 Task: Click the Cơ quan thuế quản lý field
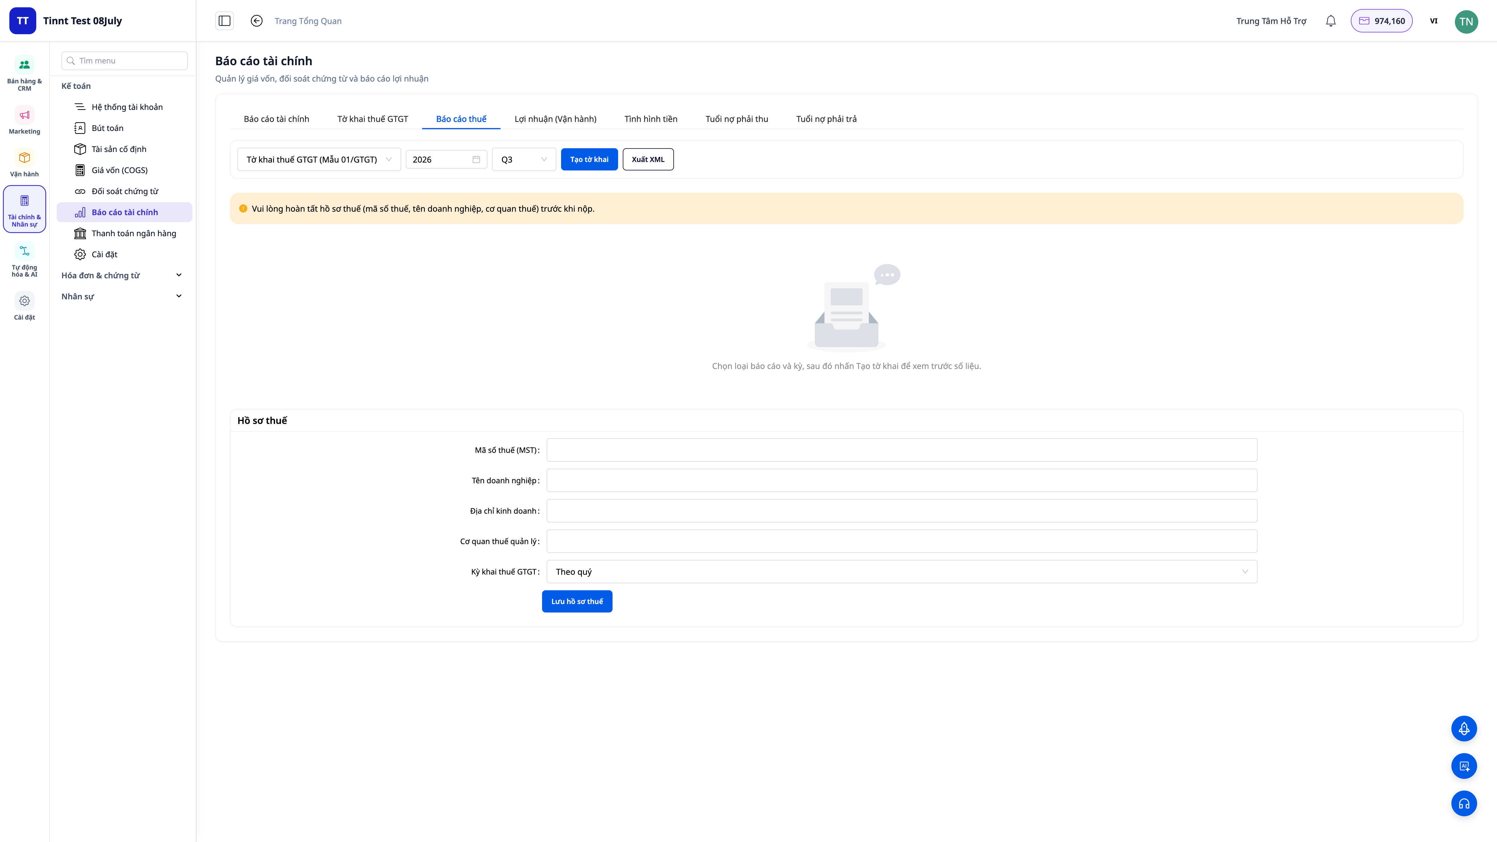click(x=902, y=541)
